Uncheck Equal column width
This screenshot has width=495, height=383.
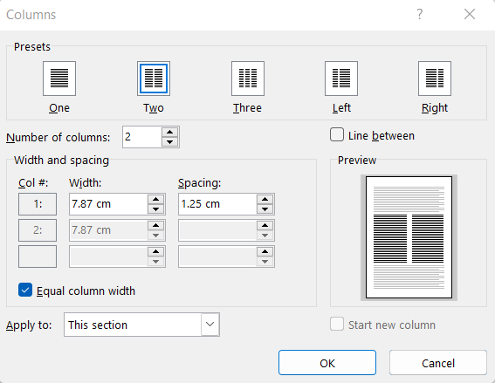click(x=25, y=290)
